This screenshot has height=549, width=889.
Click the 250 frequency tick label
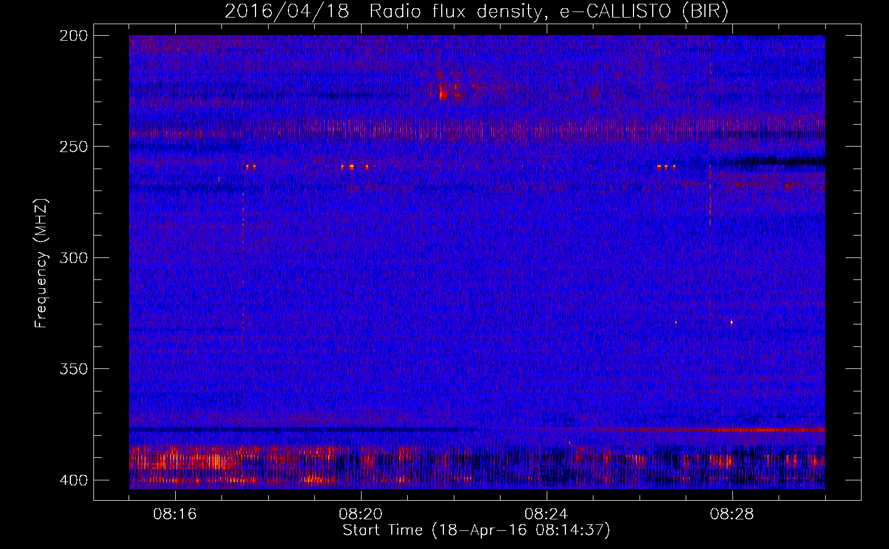(73, 147)
